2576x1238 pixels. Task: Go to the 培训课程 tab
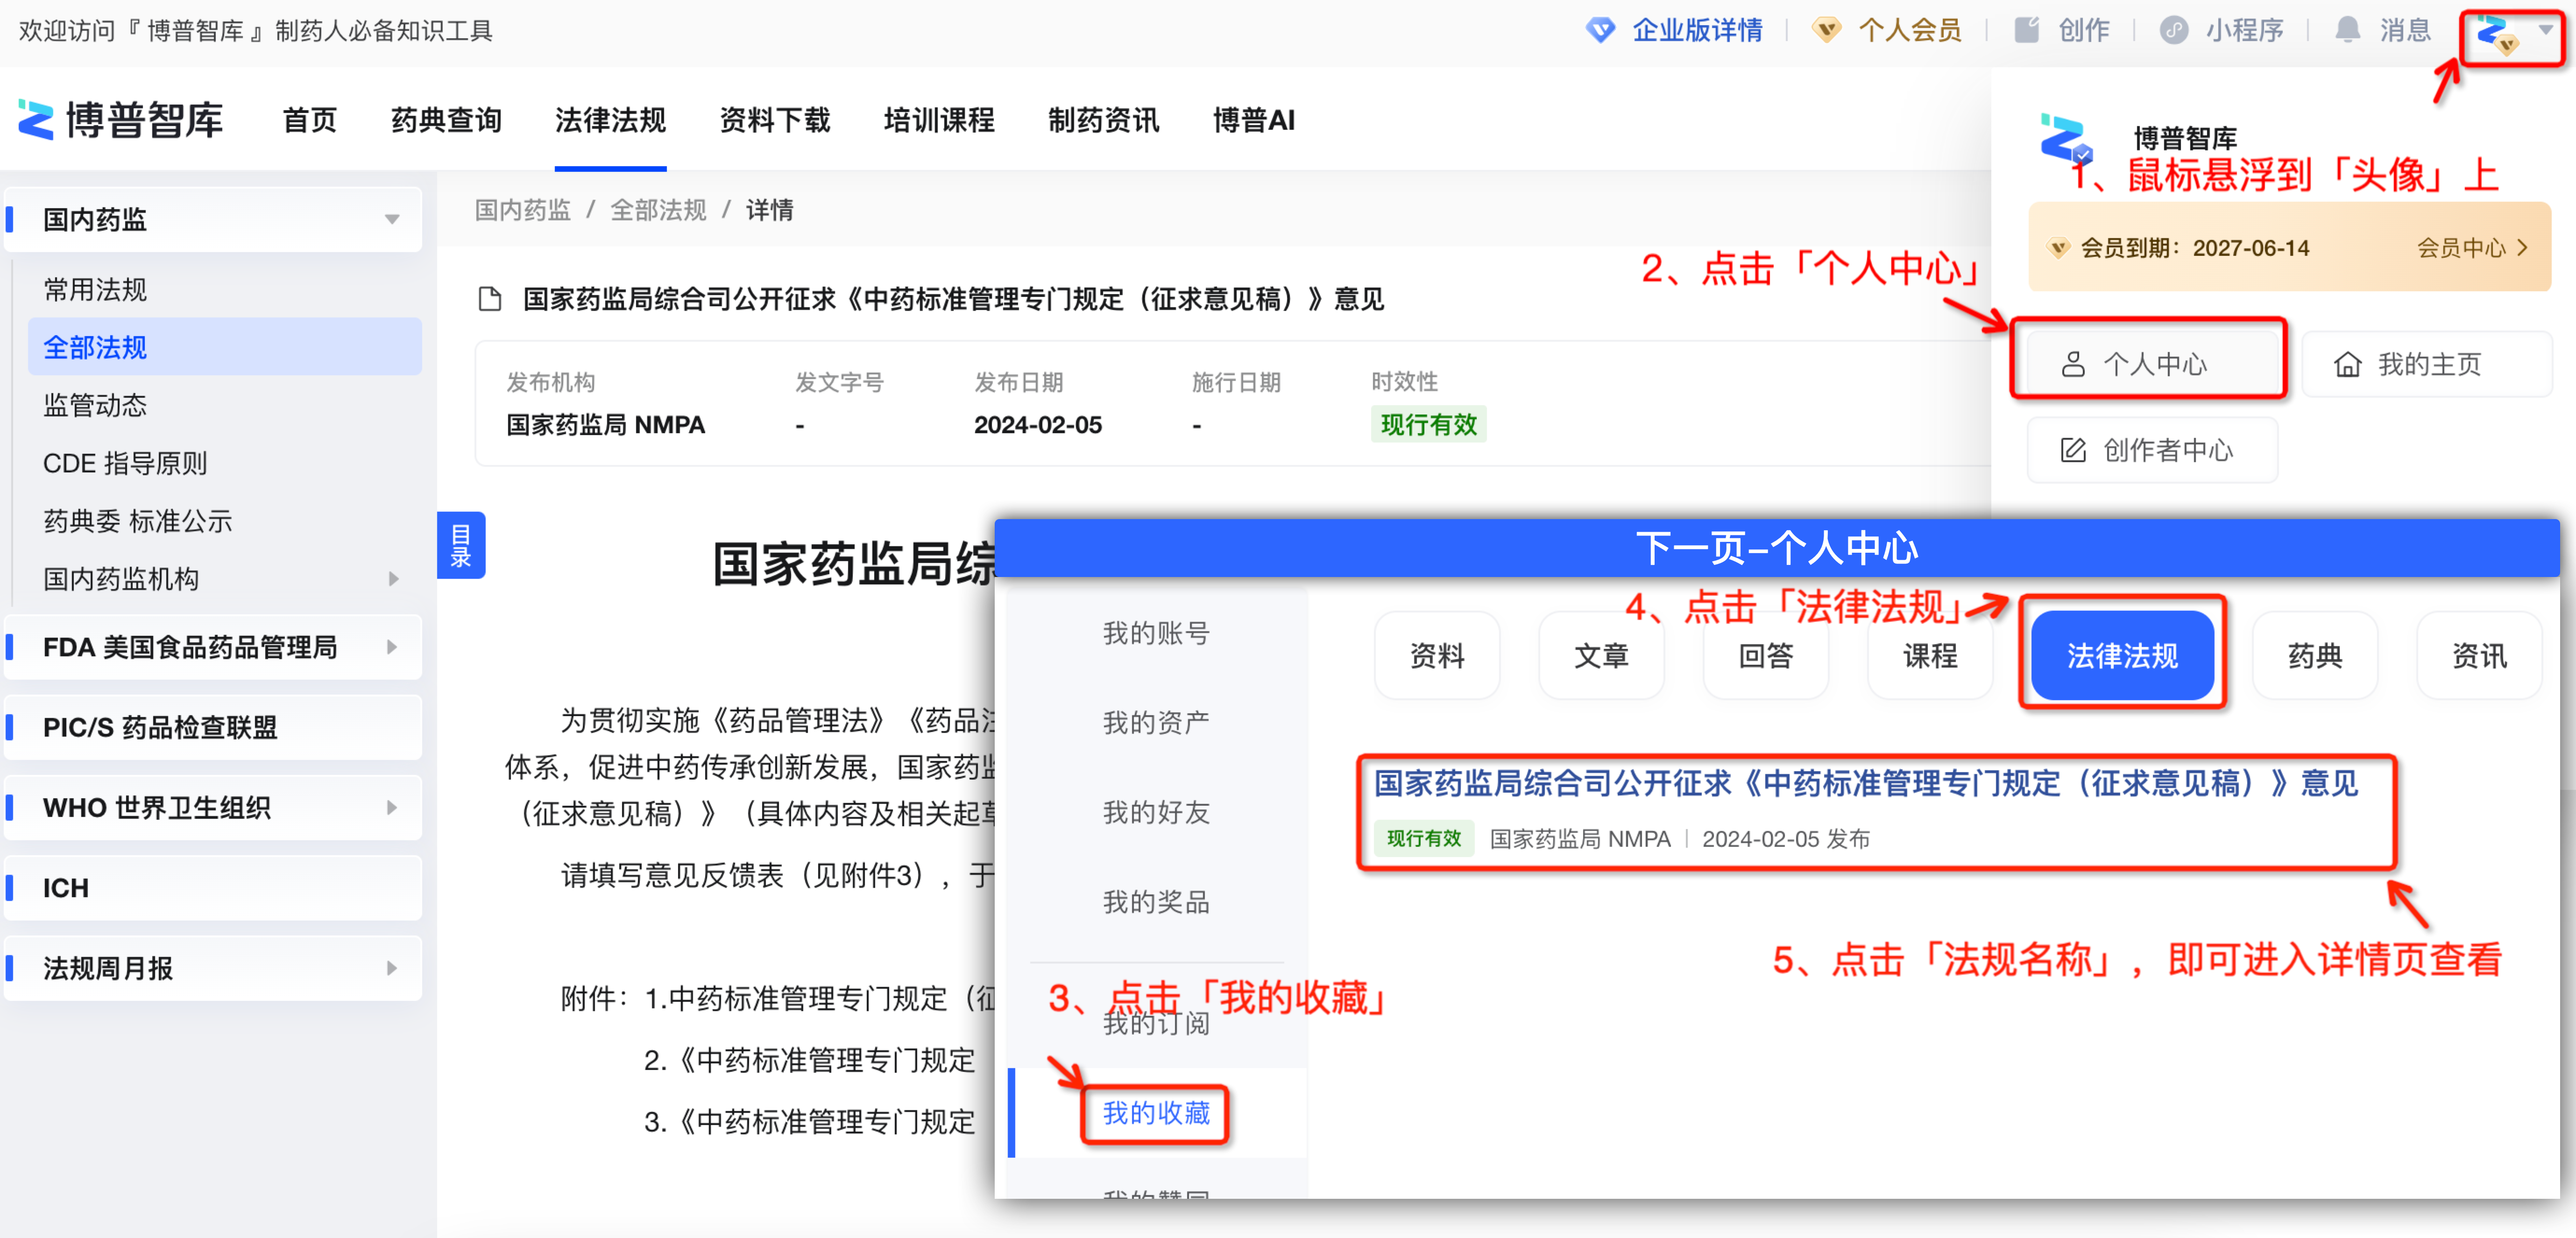[x=939, y=120]
